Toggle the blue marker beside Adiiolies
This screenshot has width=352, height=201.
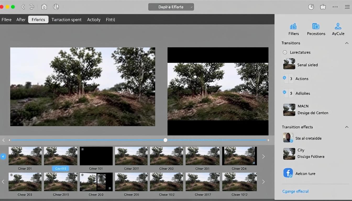point(284,92)
